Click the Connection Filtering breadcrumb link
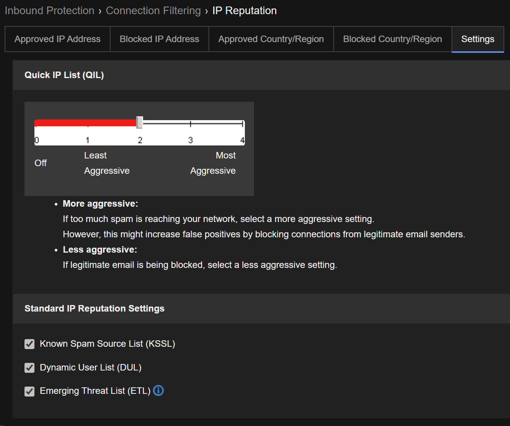This screenshot has width=510, height=426. tap(153, 11)
